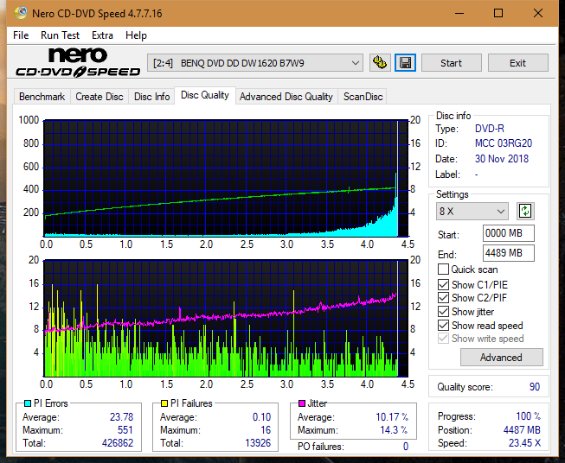Switch to the Disc Info tab

coord(151,97)
